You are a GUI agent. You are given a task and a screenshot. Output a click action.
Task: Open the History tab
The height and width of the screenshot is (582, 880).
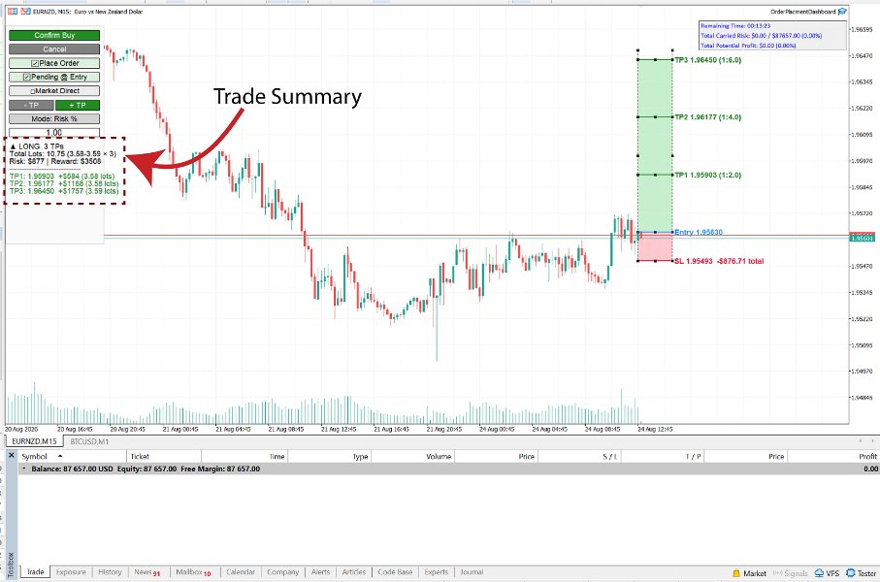[110, 572]
